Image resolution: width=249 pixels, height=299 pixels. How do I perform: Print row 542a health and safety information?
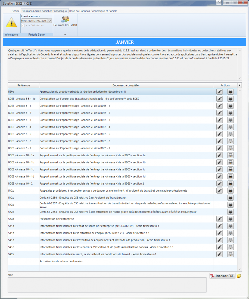[x=230, y=254]
